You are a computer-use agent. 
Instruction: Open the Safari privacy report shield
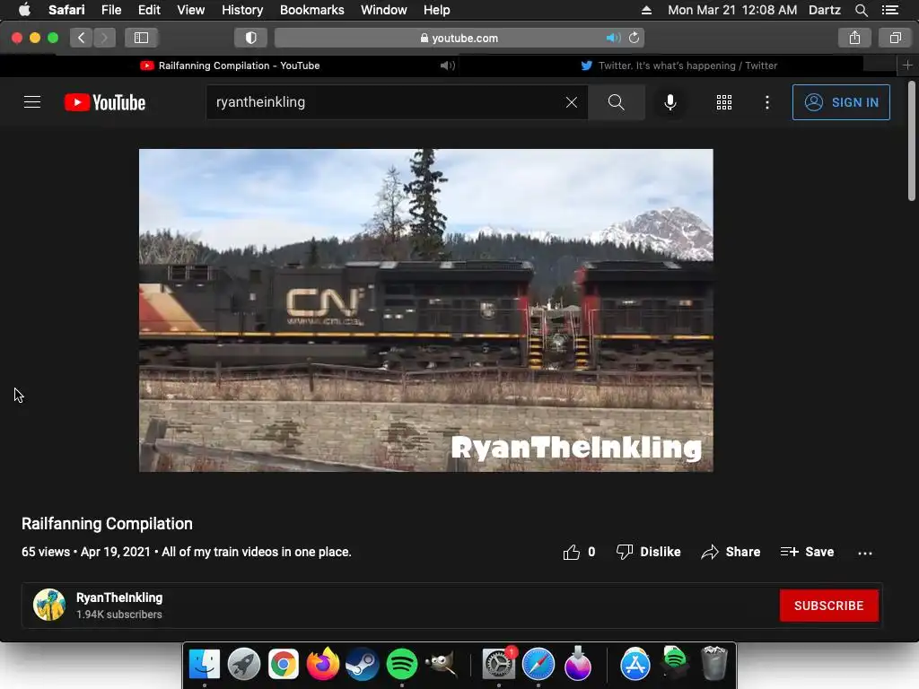click(251, 38)
